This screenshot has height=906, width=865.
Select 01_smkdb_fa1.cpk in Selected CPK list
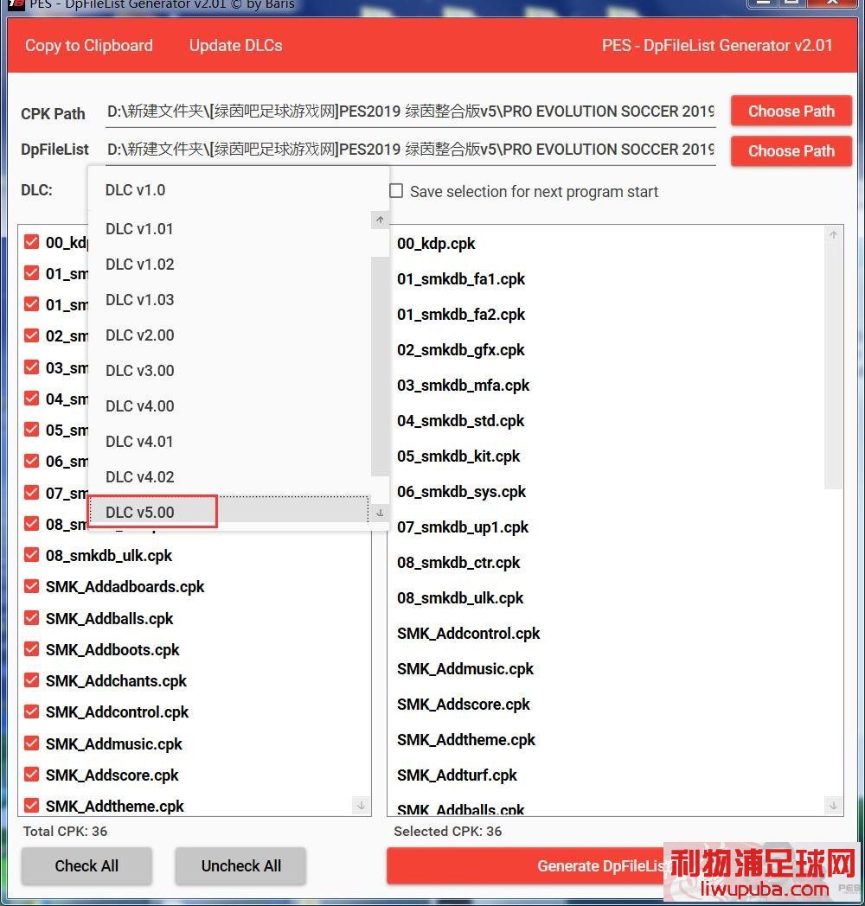461,279
